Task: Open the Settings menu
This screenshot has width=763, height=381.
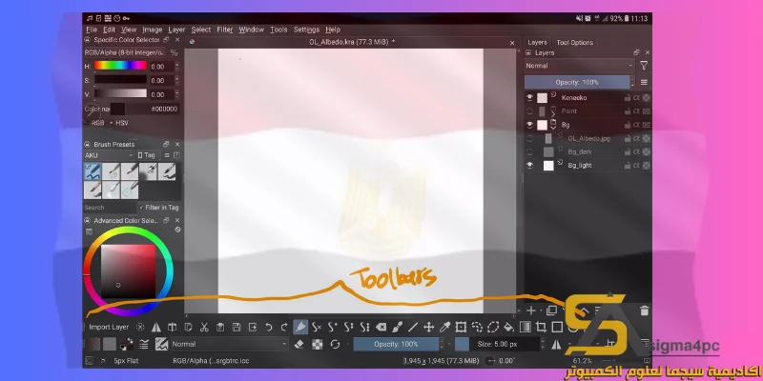Action: [306, 30]
